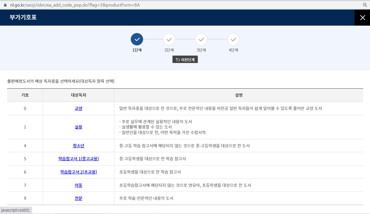
Task: Click the 아동 row description text
Action: [185, 185]
